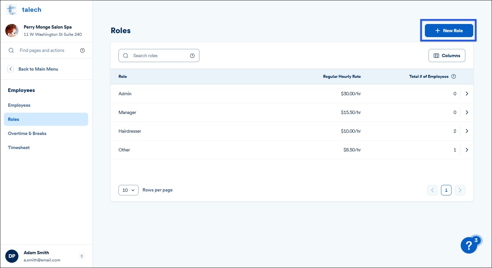The width and height of the screenshot is (492, 268).
Task: Expand the Admin role row chevron
Action: [x=466, y=94]
